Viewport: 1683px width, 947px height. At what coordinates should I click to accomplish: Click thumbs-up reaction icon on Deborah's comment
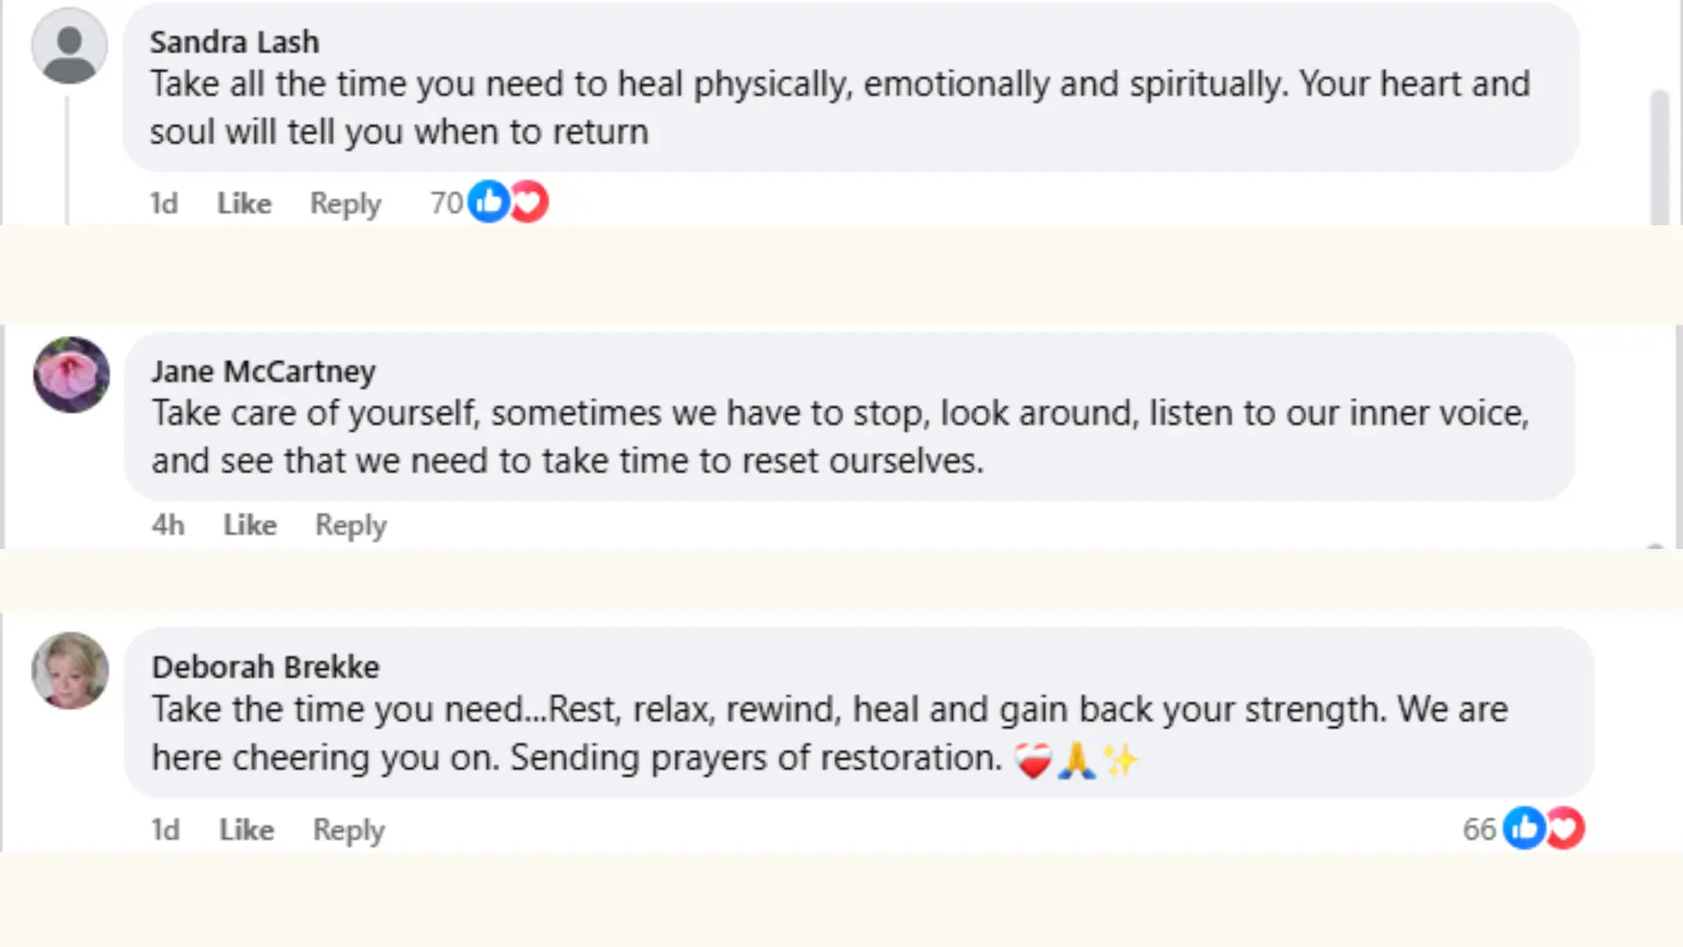point(1524,828)
